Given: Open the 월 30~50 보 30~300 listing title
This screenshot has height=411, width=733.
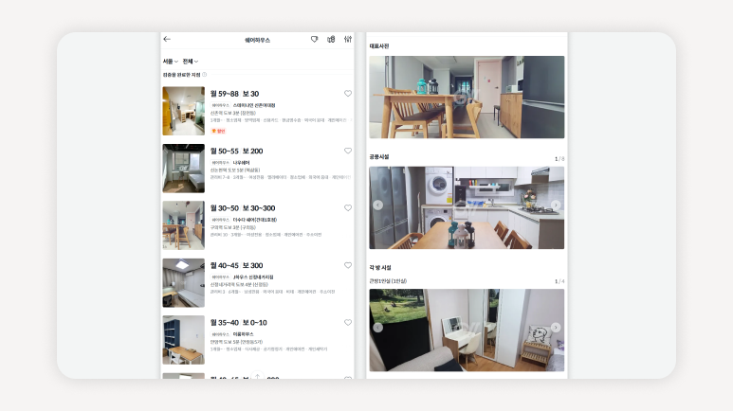Looking at the screenshot, I should pos(242,208).
